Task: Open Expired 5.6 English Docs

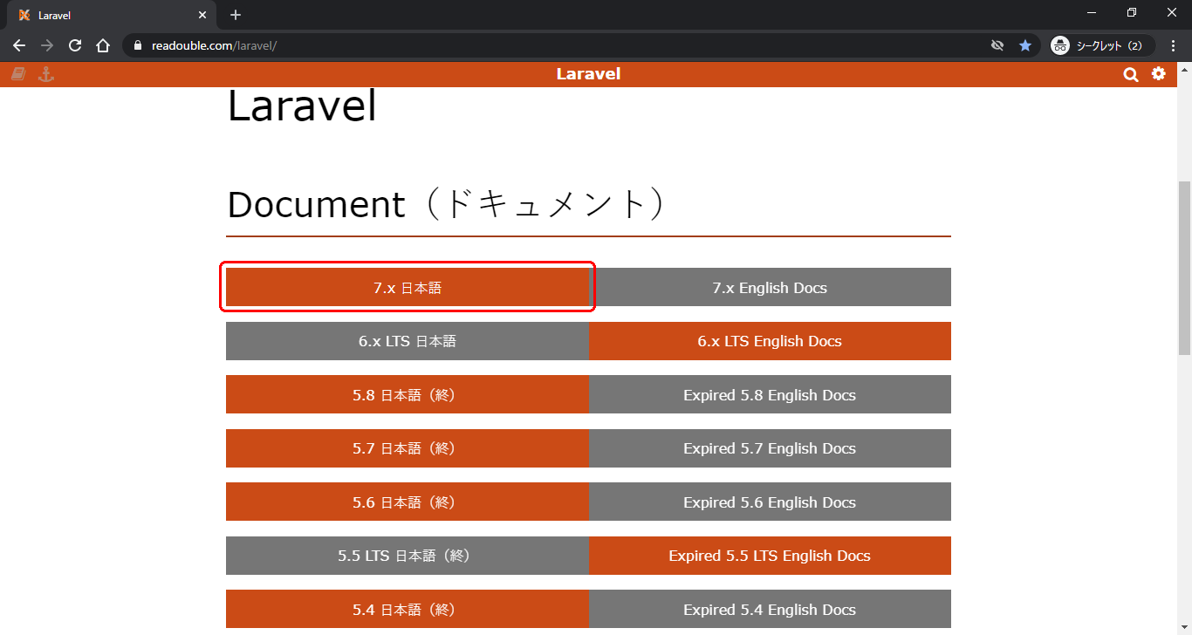Action: pos(770,502)
